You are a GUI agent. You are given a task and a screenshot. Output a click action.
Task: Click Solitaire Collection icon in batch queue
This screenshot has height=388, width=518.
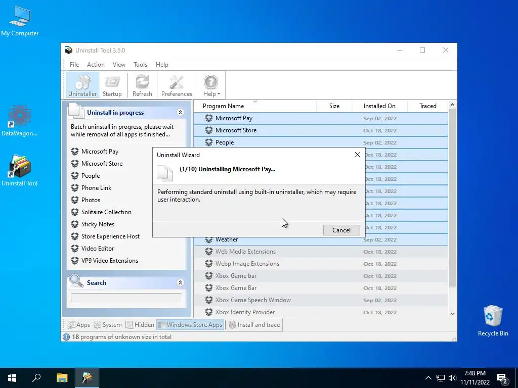pyautogui.click(x=75, y=212)
